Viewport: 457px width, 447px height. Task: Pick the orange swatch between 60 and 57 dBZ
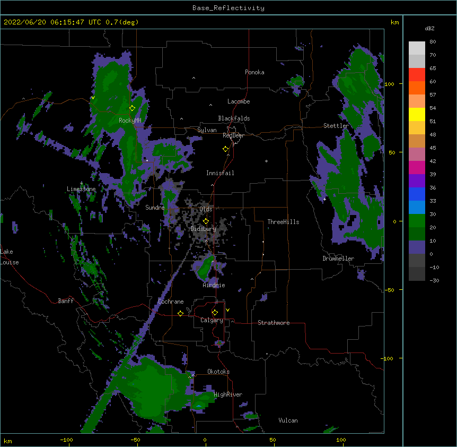click(417, 88)
